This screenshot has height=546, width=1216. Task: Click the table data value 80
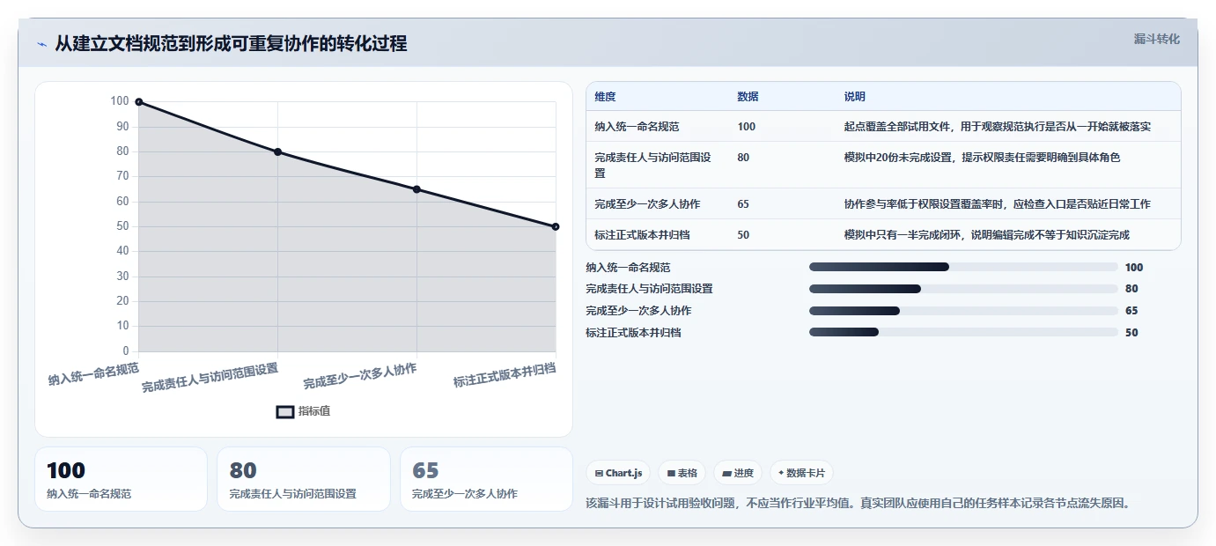(743, 158)
